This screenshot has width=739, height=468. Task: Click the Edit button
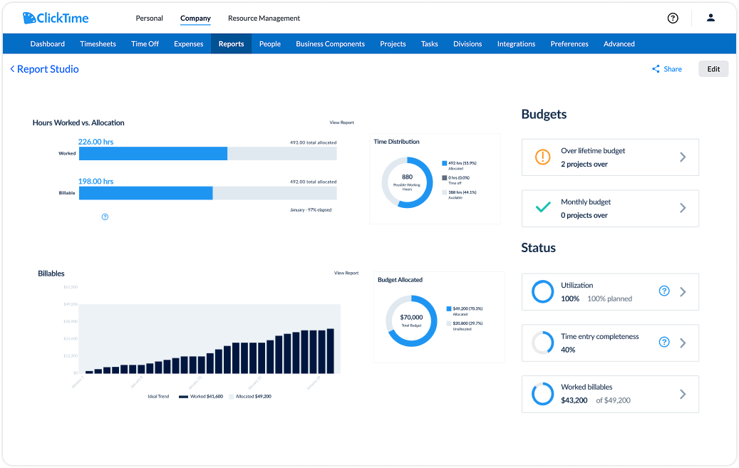point(713,69)
